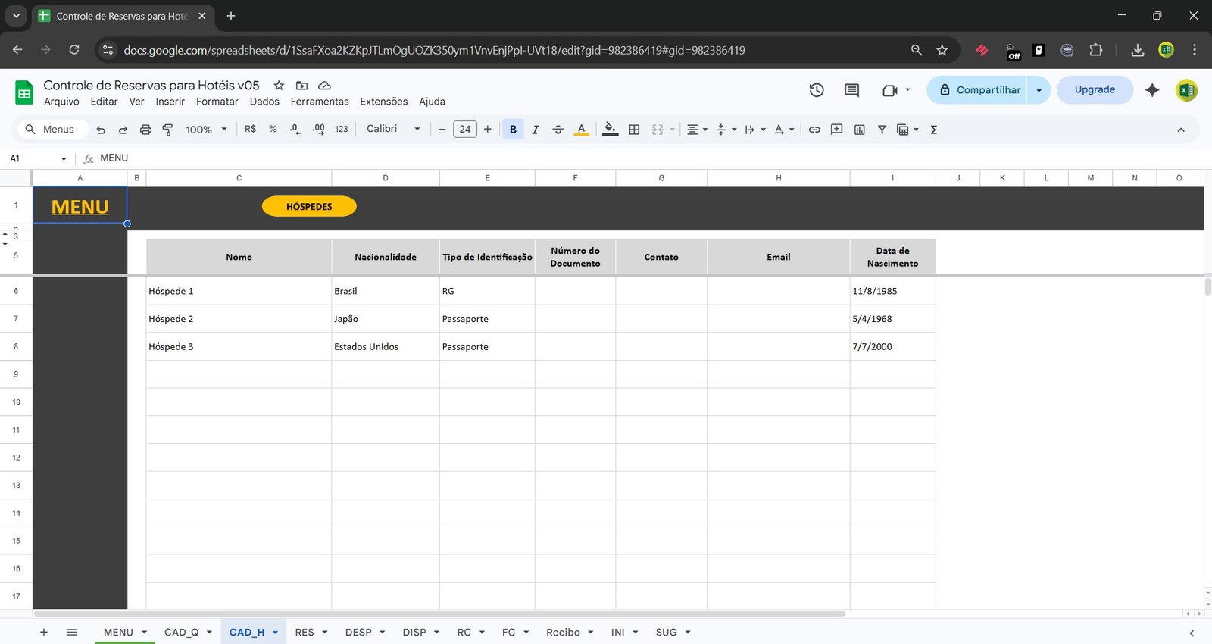Screen dimensions: 1212x644
Task: Open the text color picker
Action: pyautogui.click(x=581, y=130)
